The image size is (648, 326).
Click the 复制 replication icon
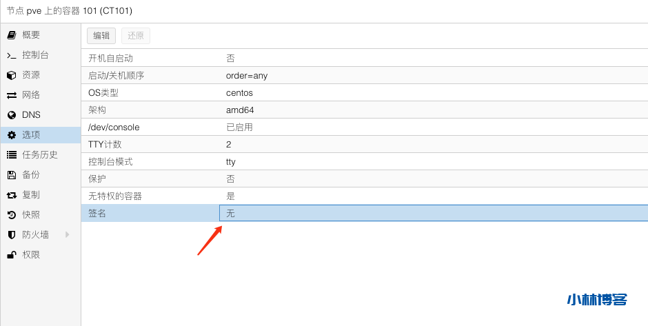coord(11,195)
